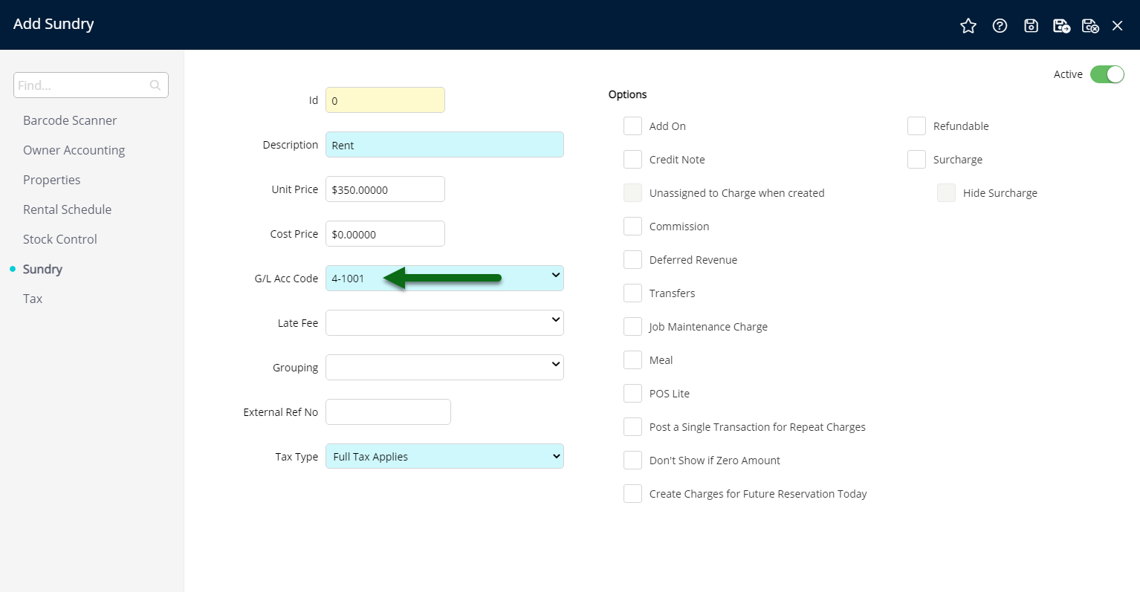This screenshot has width=1140, height=592.
Task: Click the save and exit icon
Action: 1090,26
